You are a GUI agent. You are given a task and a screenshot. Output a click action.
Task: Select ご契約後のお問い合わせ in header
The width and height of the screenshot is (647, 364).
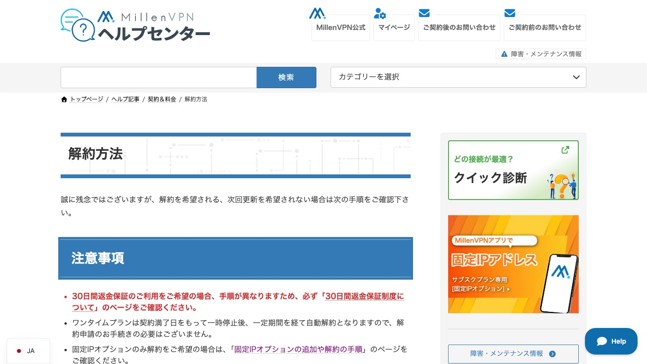tap(459, 27)
